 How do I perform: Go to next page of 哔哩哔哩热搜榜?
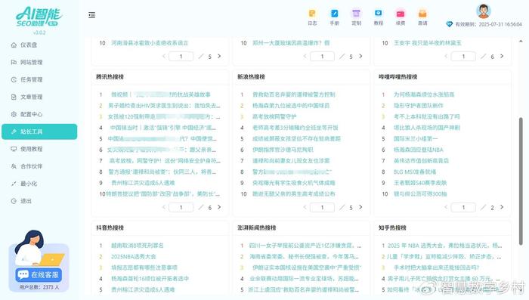coord(502,207)
